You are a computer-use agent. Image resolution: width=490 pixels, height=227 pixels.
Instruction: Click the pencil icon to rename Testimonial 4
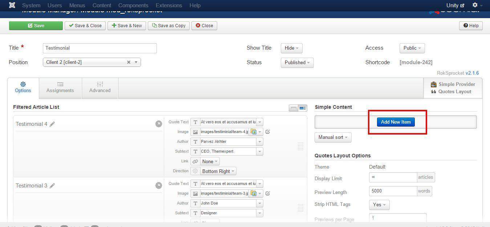pyautogui.click(x=52, y=124)
